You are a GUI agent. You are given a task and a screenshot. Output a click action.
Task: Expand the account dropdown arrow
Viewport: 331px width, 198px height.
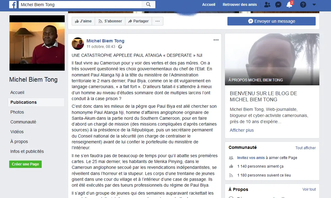314,5
